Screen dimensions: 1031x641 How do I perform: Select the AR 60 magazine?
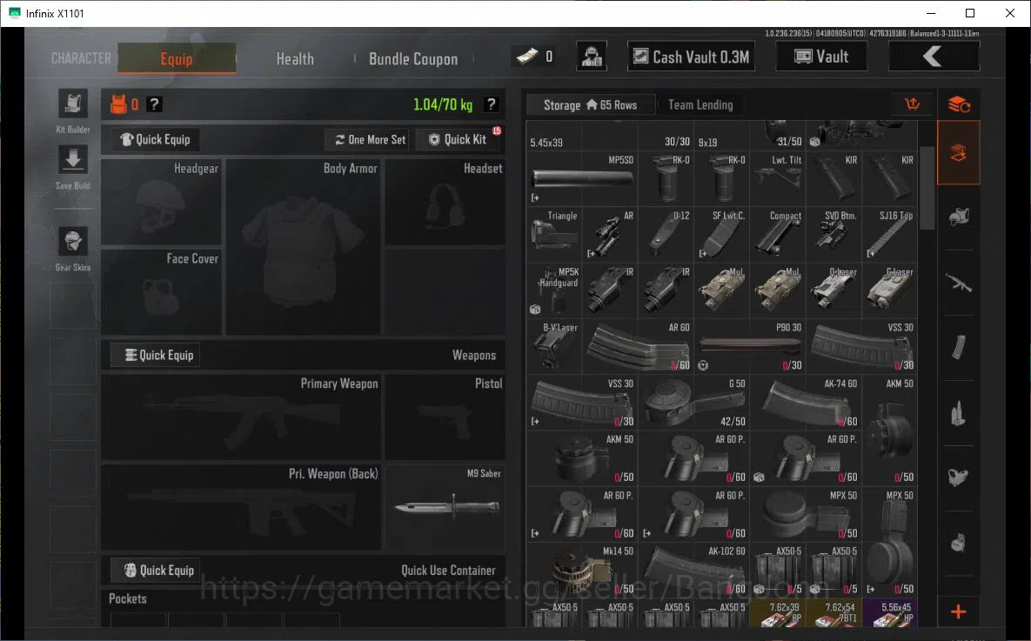(638, 346)
